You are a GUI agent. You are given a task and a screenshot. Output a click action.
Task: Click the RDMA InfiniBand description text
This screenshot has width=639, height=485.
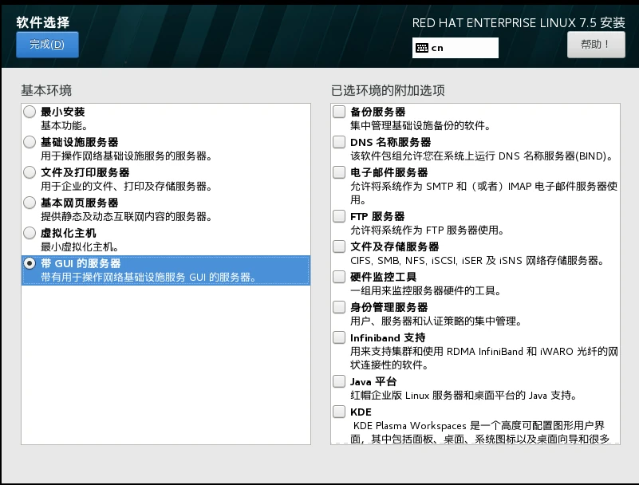[x=484, y=358]
